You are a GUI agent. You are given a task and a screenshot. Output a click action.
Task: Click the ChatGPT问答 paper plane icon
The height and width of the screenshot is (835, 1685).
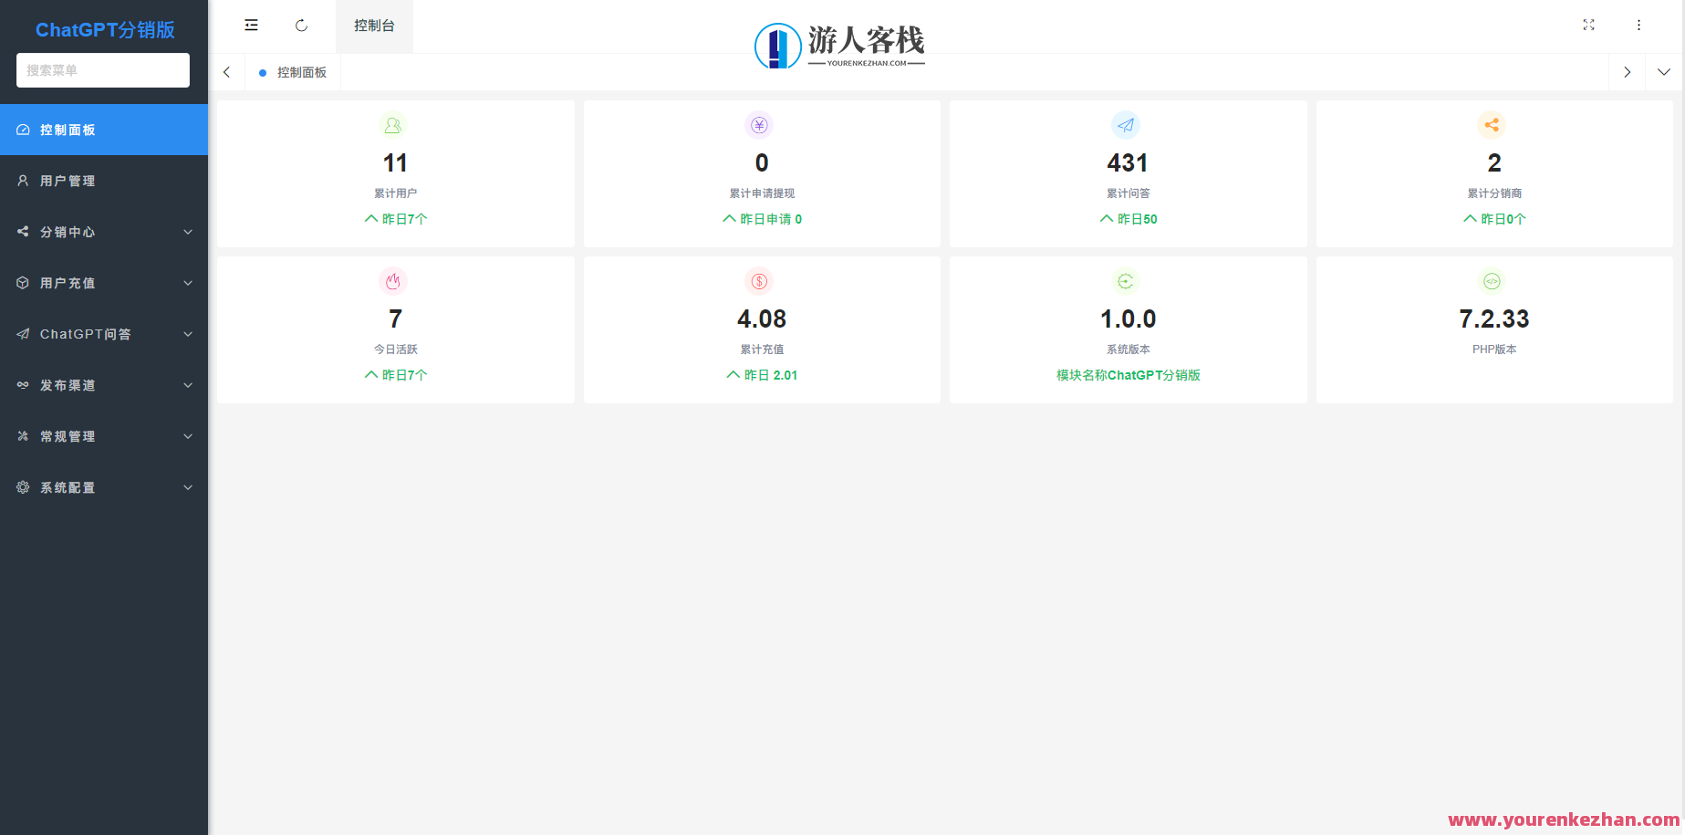coord(22,334)
